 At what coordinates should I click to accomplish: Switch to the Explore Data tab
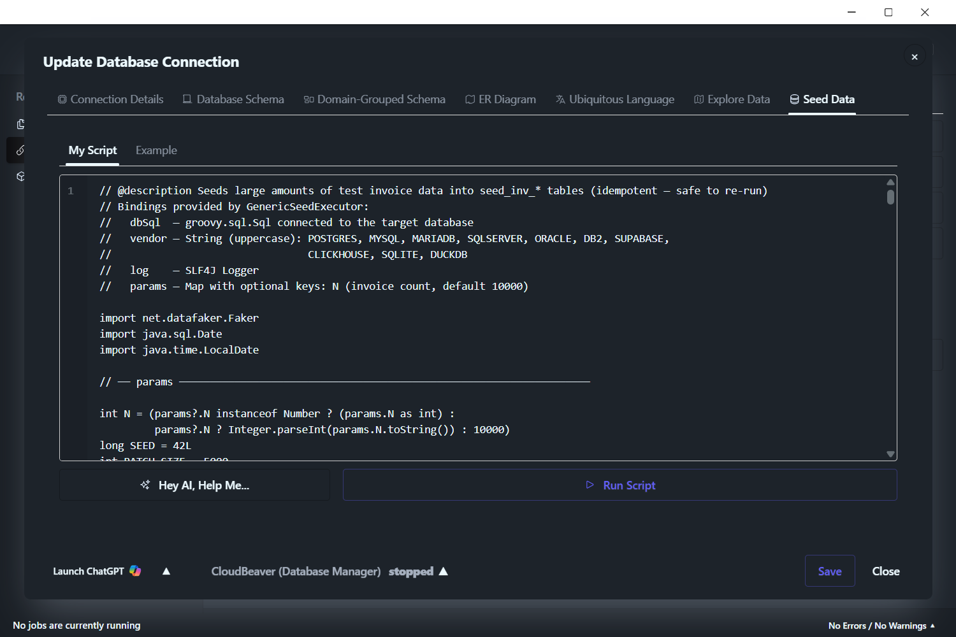pyautogui.click(x=732, y=99)
